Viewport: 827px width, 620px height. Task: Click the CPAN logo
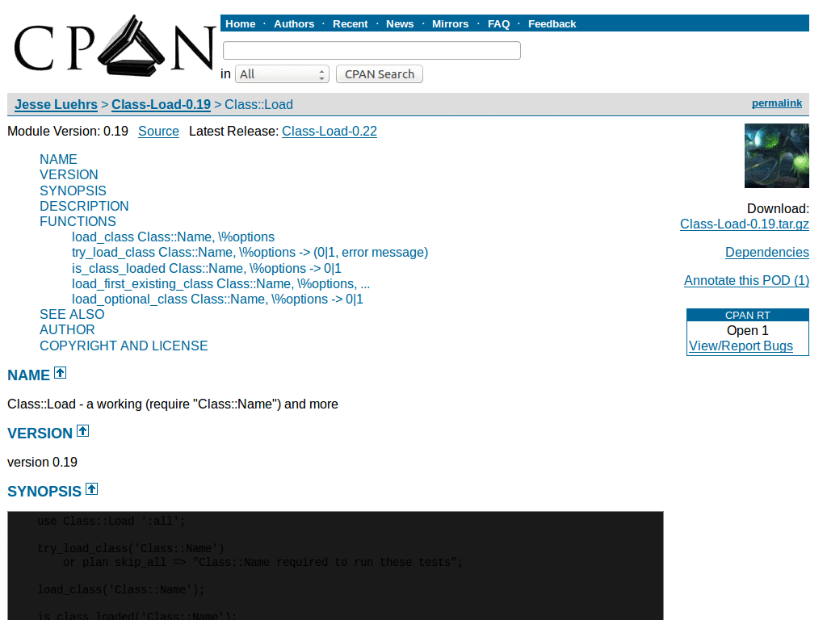(115, 46)
